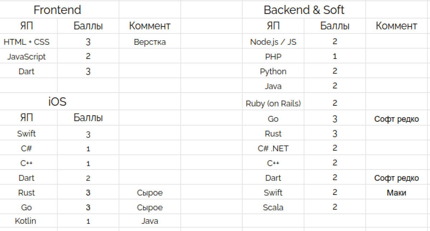Select the Верстка comment cell

point(150,42)
